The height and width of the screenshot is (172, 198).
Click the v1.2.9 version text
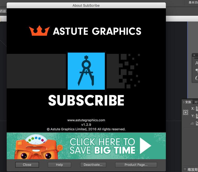[x=86, y=125]
